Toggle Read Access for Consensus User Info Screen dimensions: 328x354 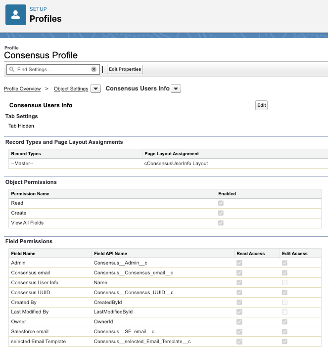239,283
